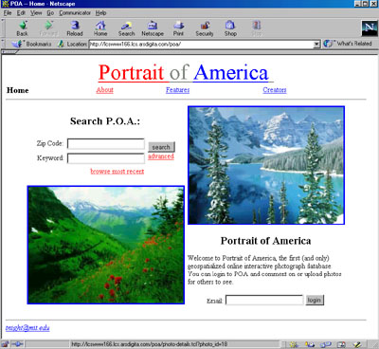The image size is (379, 349).
Task: Click the About navigation link
Action: pos(104,90)
